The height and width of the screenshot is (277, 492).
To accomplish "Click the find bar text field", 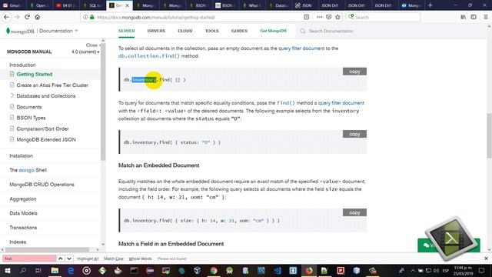I will pyautogui.click(x=29, y=259).
